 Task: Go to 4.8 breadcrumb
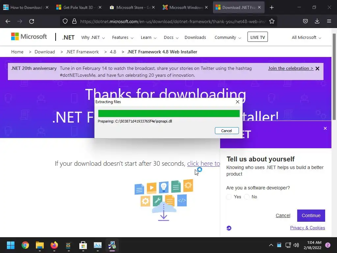click(113, 52)
